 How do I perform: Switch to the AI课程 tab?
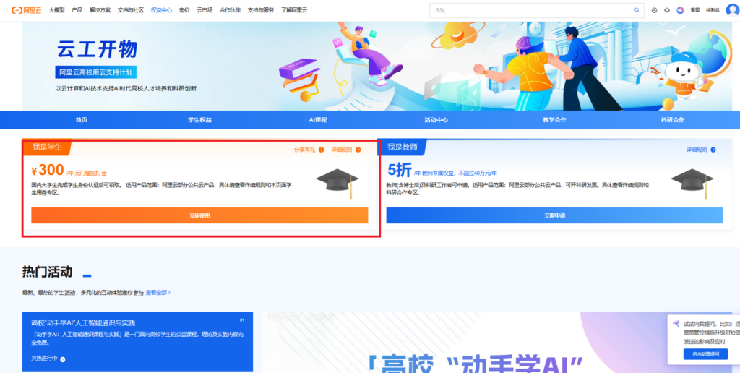tap(318, 120)
